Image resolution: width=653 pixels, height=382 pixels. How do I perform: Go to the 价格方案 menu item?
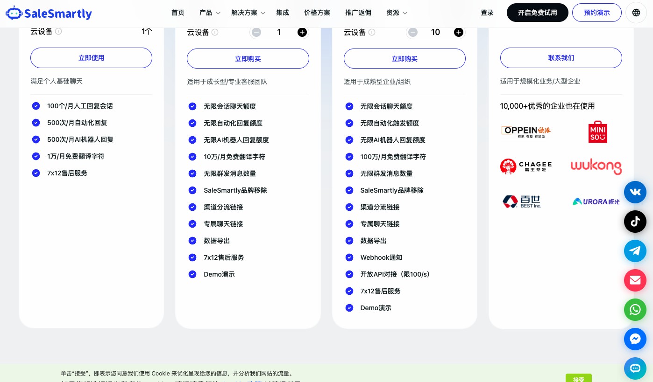[317, 13]
